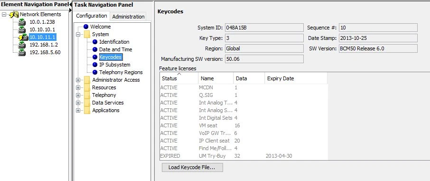Click the Network Elements root icon
Screen dimensions: 430x181
coord(14,15)
